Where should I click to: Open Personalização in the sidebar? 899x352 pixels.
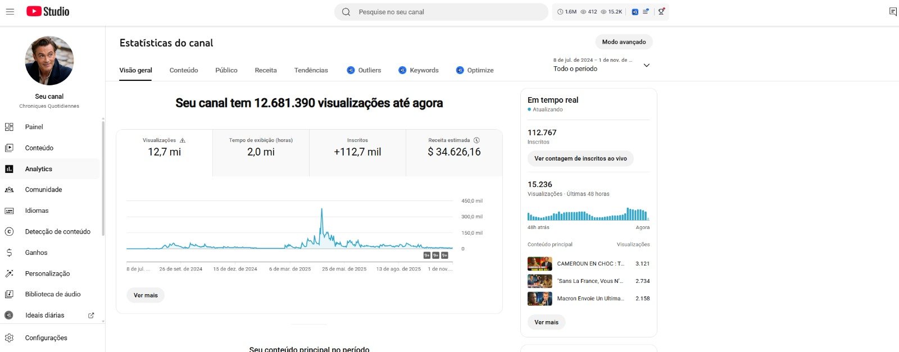point(47,273)
